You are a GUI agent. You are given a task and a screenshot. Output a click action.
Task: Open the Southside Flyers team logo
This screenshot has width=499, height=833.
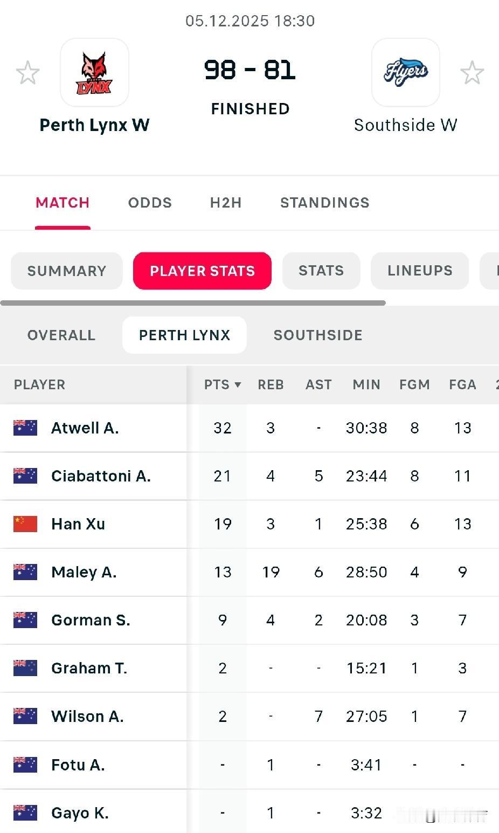pos(405,73)
